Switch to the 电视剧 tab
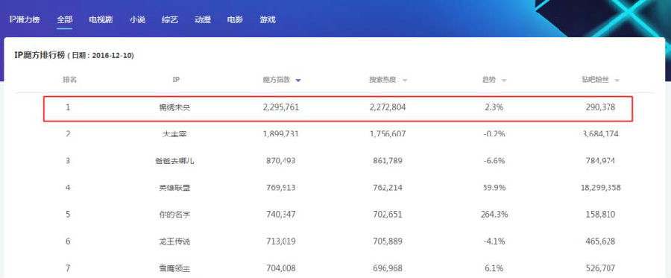Viewport: 671px width, 278px height. coord(101,19)
